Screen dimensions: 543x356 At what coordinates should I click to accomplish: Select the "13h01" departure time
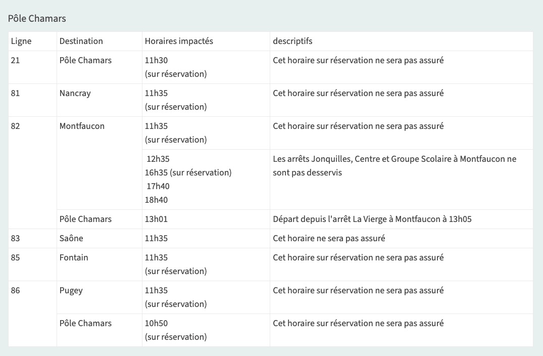[x=156, y=219]
